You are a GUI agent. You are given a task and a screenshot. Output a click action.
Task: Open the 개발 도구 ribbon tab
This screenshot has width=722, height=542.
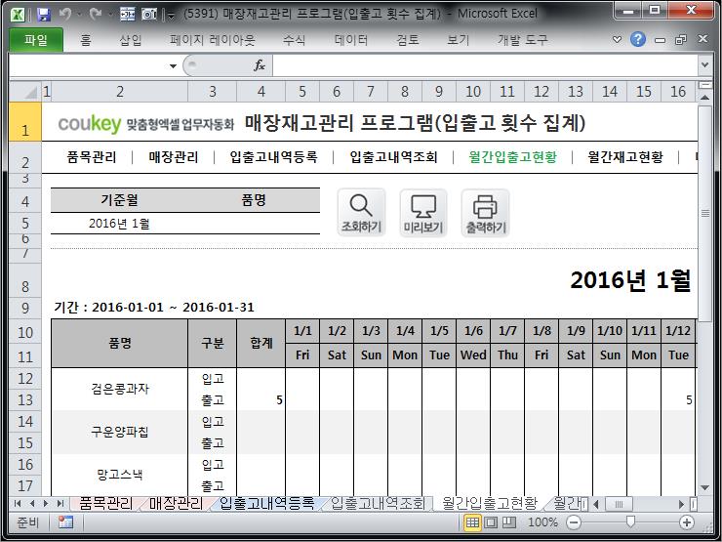522,40
